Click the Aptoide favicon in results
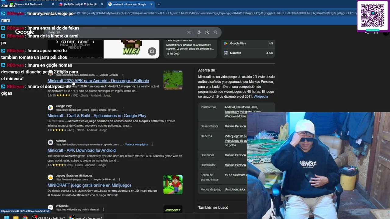The width and height of the screenshot is (390, 219). tap(51, 142)
